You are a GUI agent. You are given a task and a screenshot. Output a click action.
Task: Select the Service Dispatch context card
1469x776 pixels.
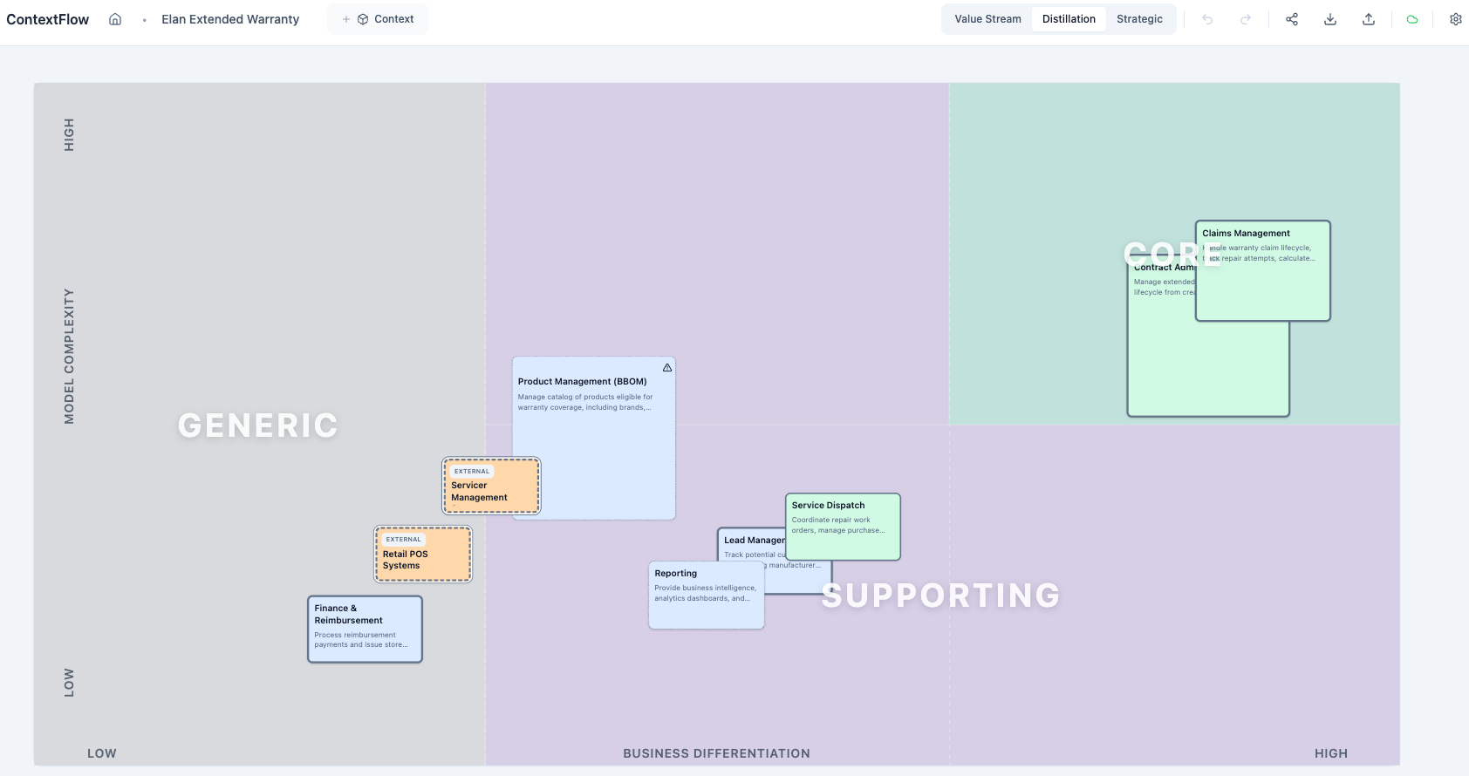coord(843,536)
